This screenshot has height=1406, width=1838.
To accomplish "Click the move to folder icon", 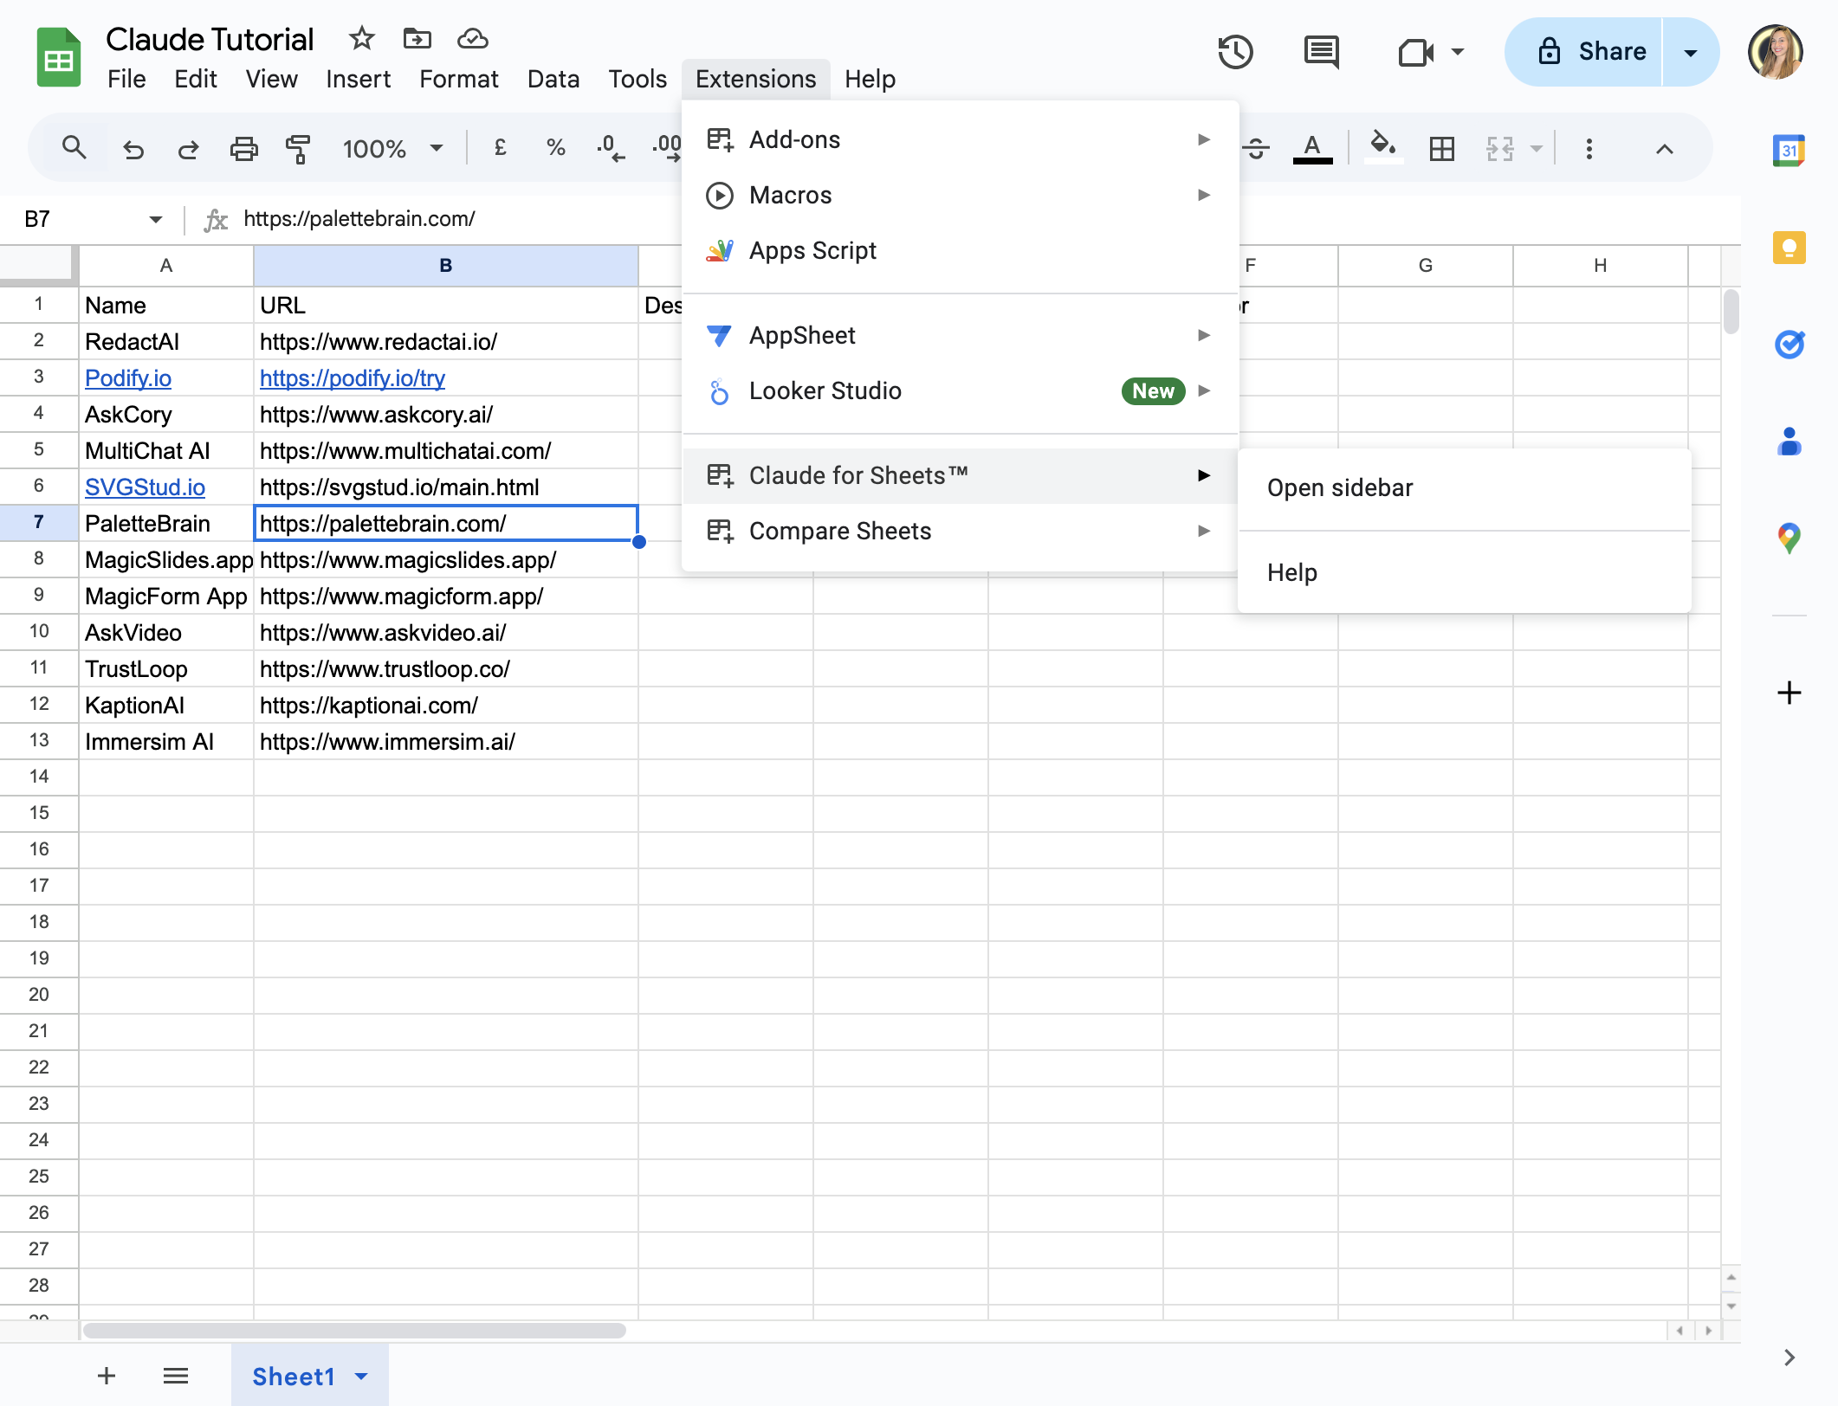I will pos(417,38).
